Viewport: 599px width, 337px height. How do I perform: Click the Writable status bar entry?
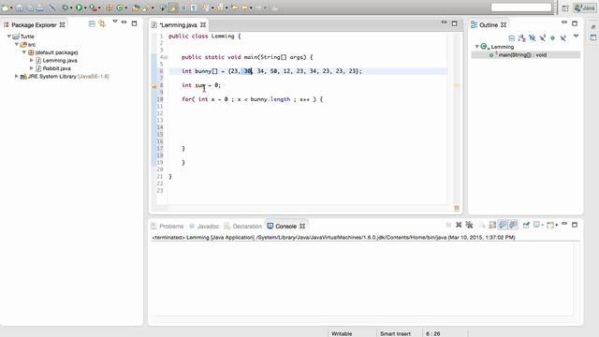pyautogui.click(x=342, y=333)
